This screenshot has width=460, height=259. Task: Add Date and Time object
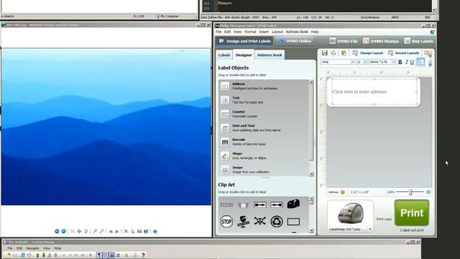(x=264, y=128)
